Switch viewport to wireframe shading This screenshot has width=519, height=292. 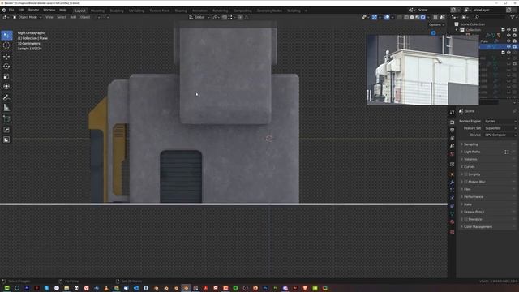click(x=406, y=17)
